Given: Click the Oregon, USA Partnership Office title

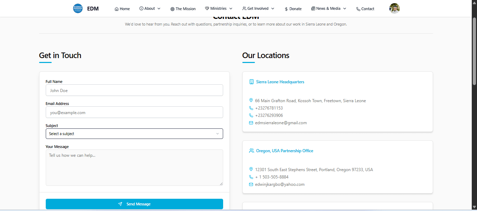Looking at the screenshot, I should [285, 151].
